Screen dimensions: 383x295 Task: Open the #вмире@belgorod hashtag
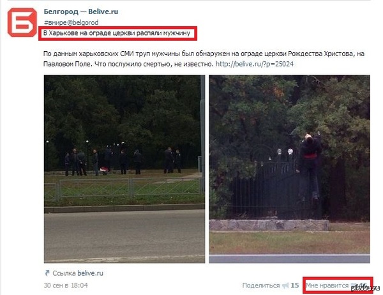point(71,22)
